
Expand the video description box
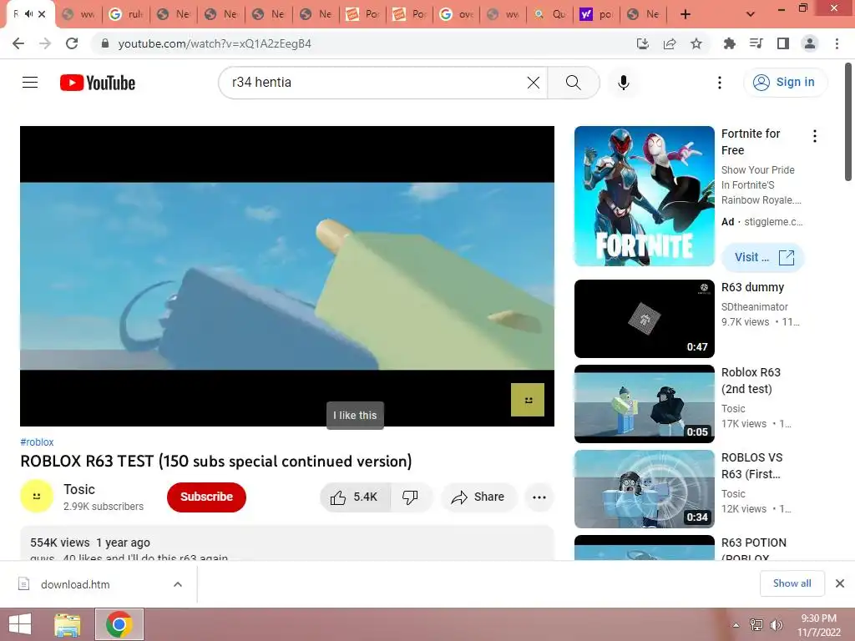[287, 543]
